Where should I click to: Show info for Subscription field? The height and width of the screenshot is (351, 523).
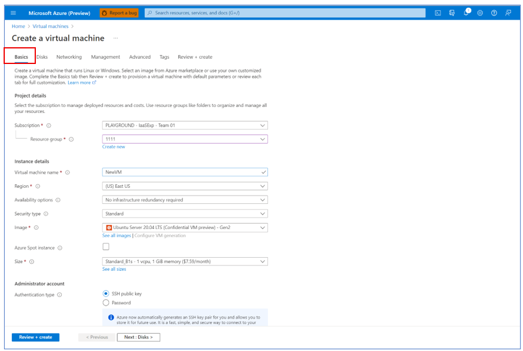click(x=48, y=126)
